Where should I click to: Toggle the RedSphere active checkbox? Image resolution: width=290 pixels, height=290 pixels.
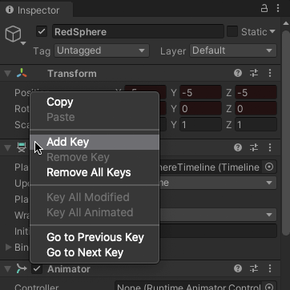click(x=42, y=31)
